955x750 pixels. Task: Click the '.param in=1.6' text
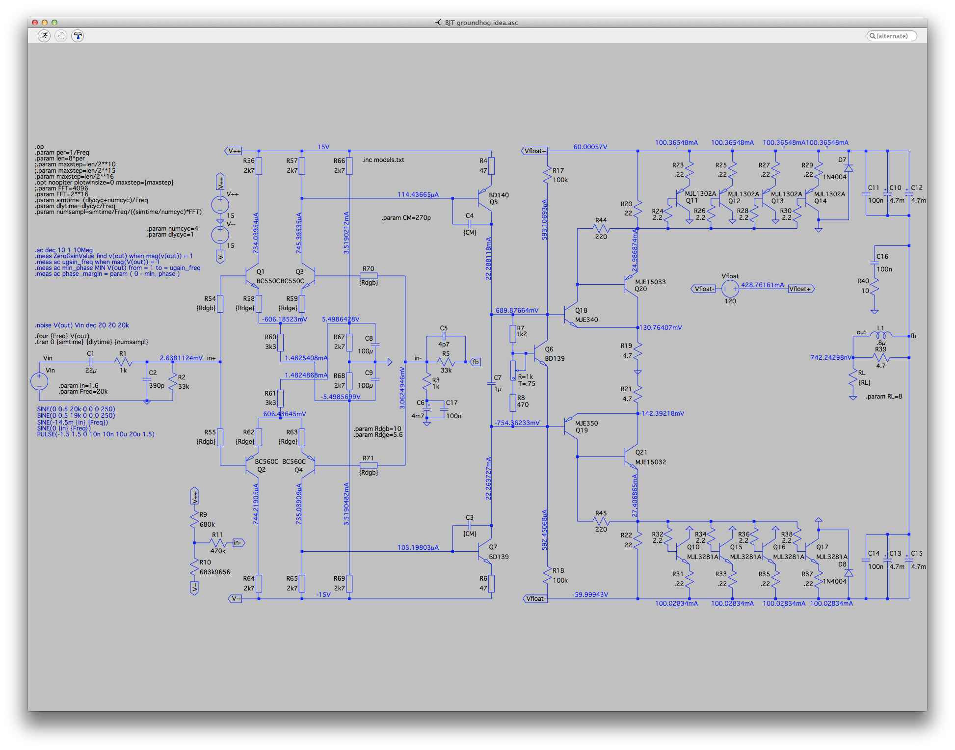pyautogui.click(x=79, y=385)
